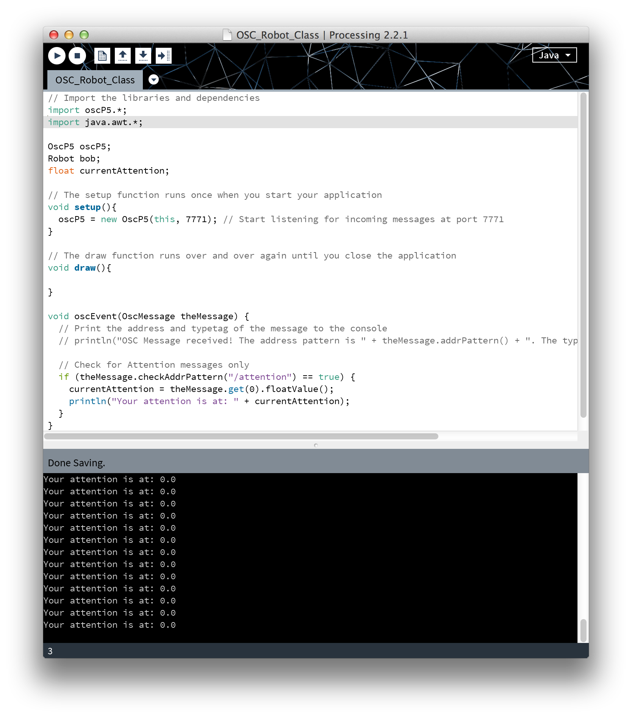
Task: Click line number 3 in the bottom status bar
Action: (x=50, y=651)
